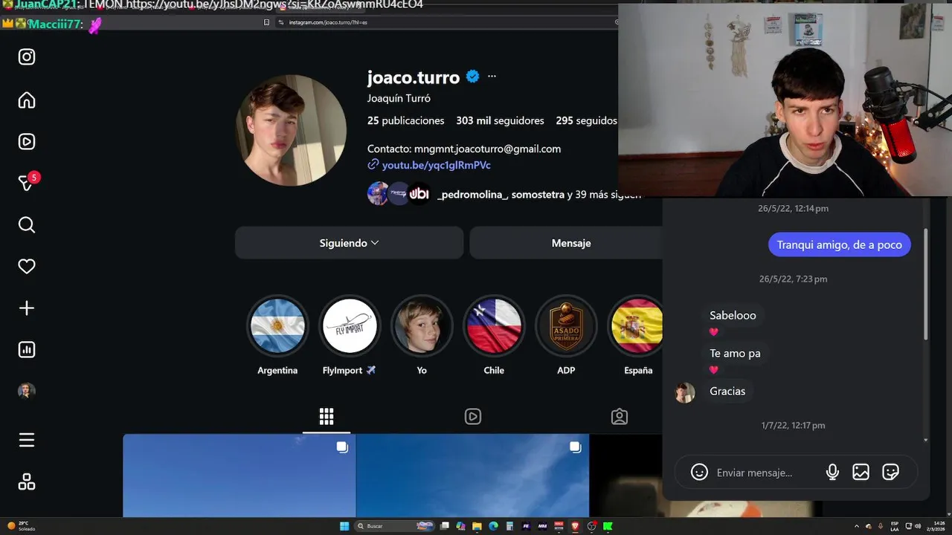
Task: Click sender avatar beside Gracias message
Action: 685,392
